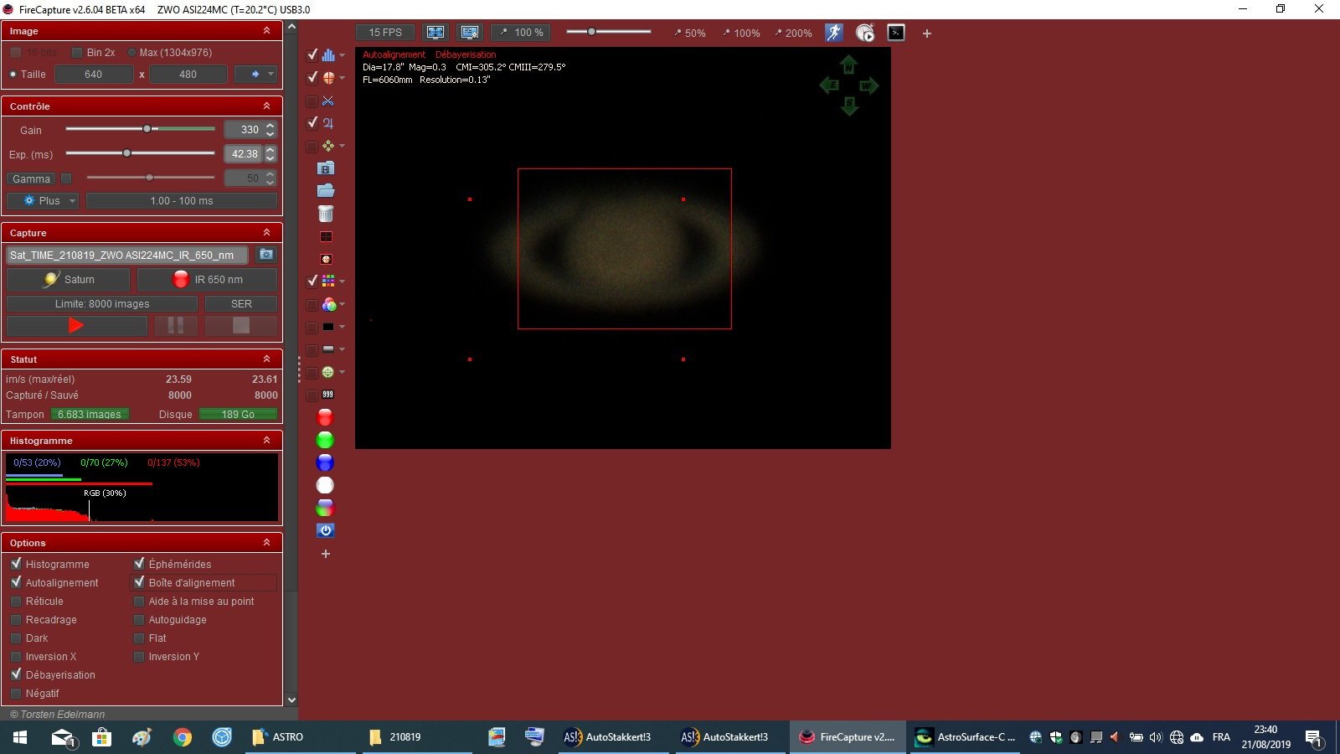Click the Saturn object button
Viewport: 1340px width, 754px height.
70,279
